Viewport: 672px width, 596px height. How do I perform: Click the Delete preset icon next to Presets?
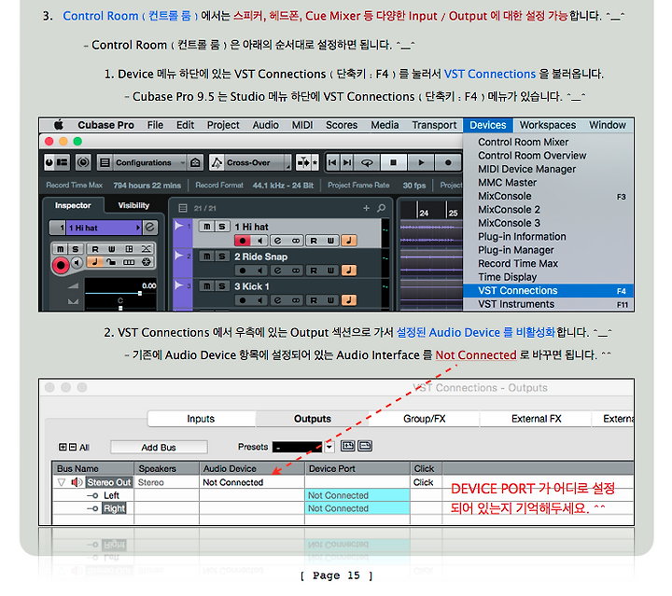[x=365, y=446]
